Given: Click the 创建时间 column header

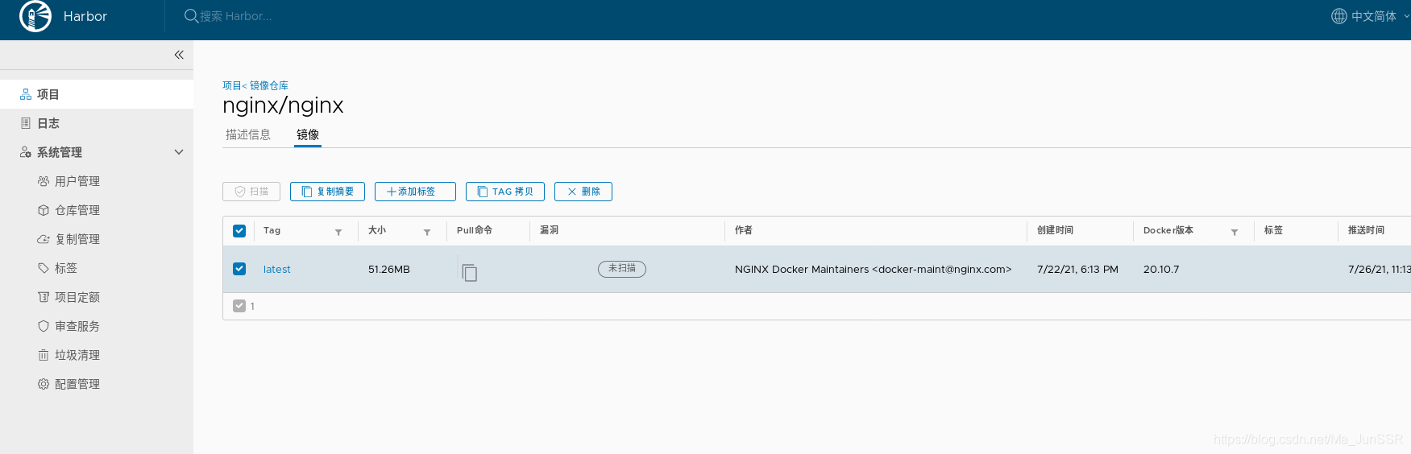Looking at the screenshot, I should 1055,230.
